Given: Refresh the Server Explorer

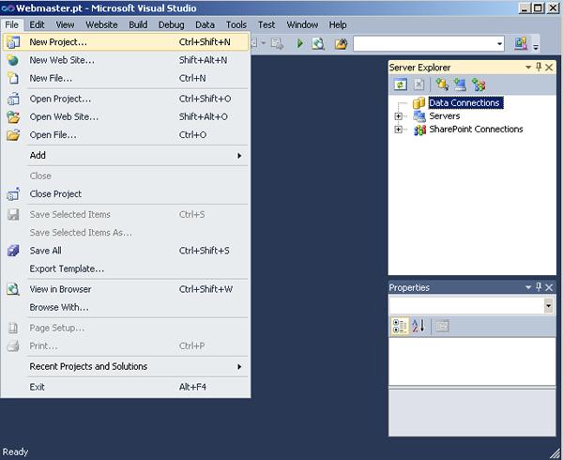Looking at the screenshot, I should pos(401,84).
